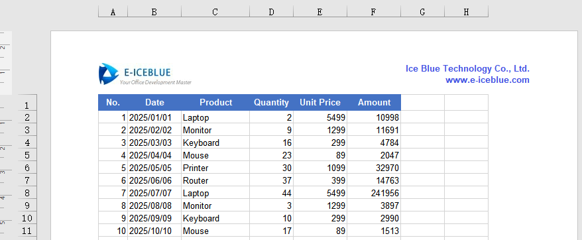Click the 'Ice Blue Technology Co., Ltd.' header text
This screenshot has width=582, height=240.
coord(467,69)
